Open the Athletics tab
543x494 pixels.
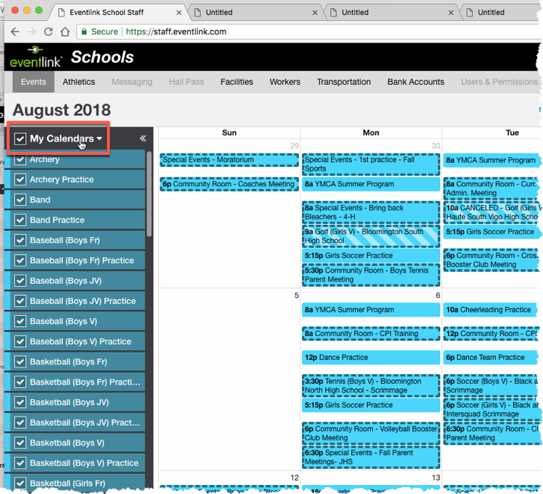[x=79, y=82]
